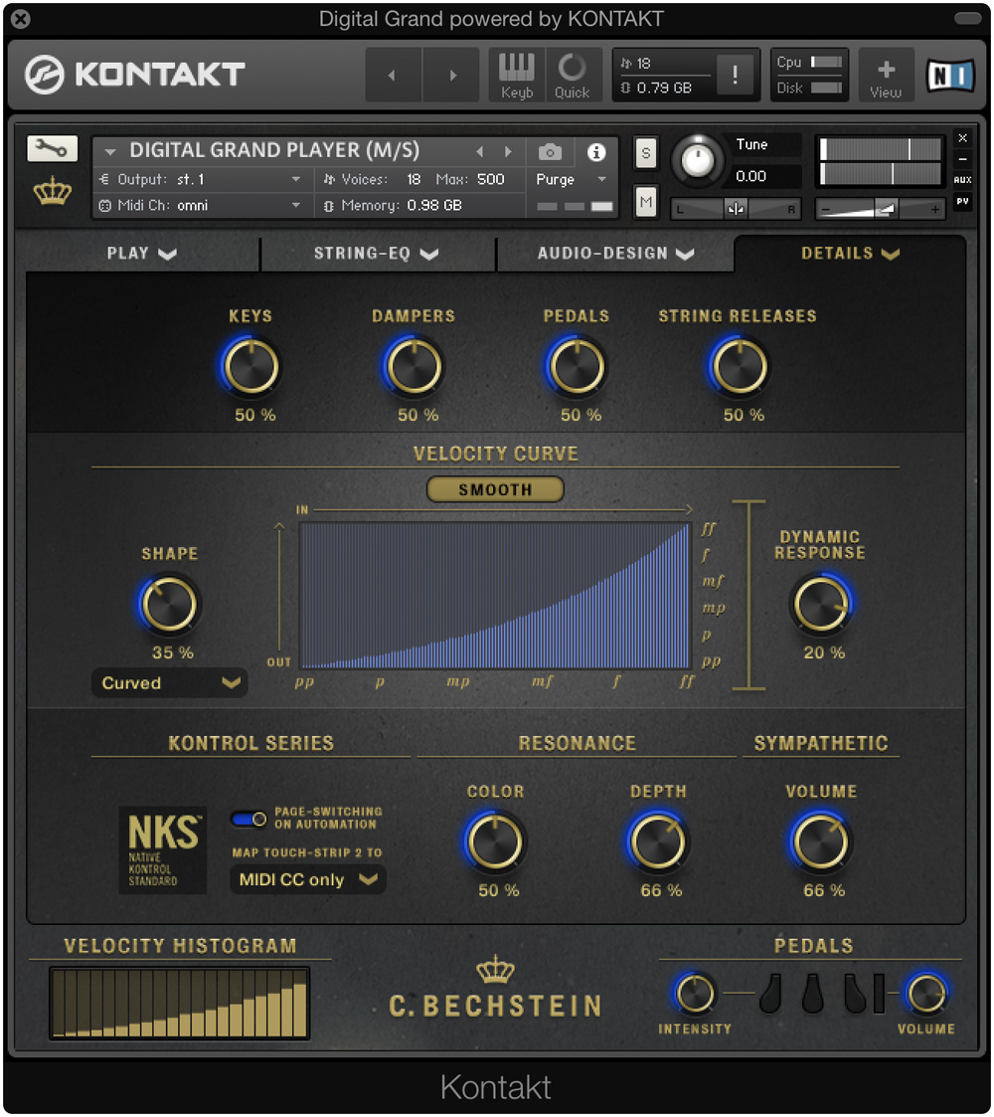Open the Curved shape dropdown

(169, 682)
